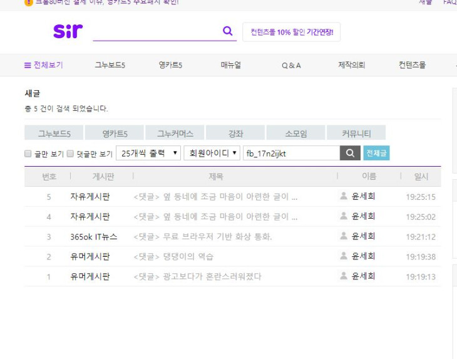Viewport: 457px width, 359px height.
Task: Click the user icon in row 5
Action: coord(343,196)
